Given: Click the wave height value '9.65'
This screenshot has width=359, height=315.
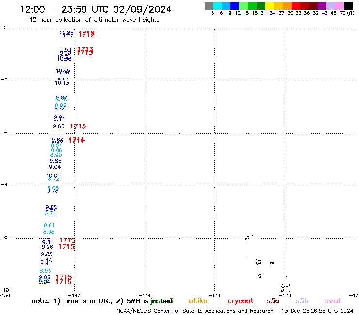Looking at the screenshot, I should (x=59, y=126).
